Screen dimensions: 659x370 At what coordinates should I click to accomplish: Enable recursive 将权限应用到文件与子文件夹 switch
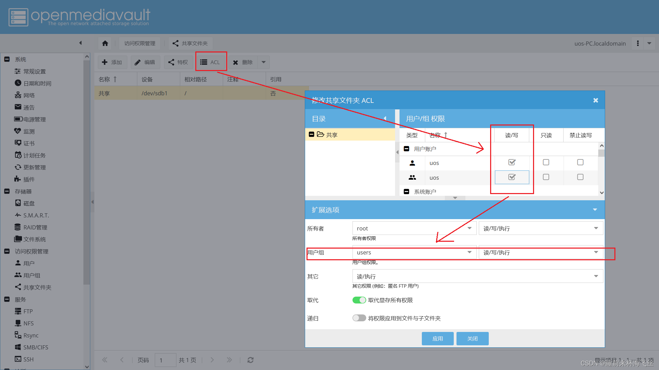[359, 318]
